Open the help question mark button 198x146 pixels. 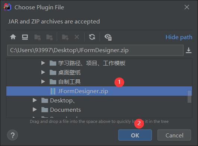pyautogui.click(x=12, y=135)
